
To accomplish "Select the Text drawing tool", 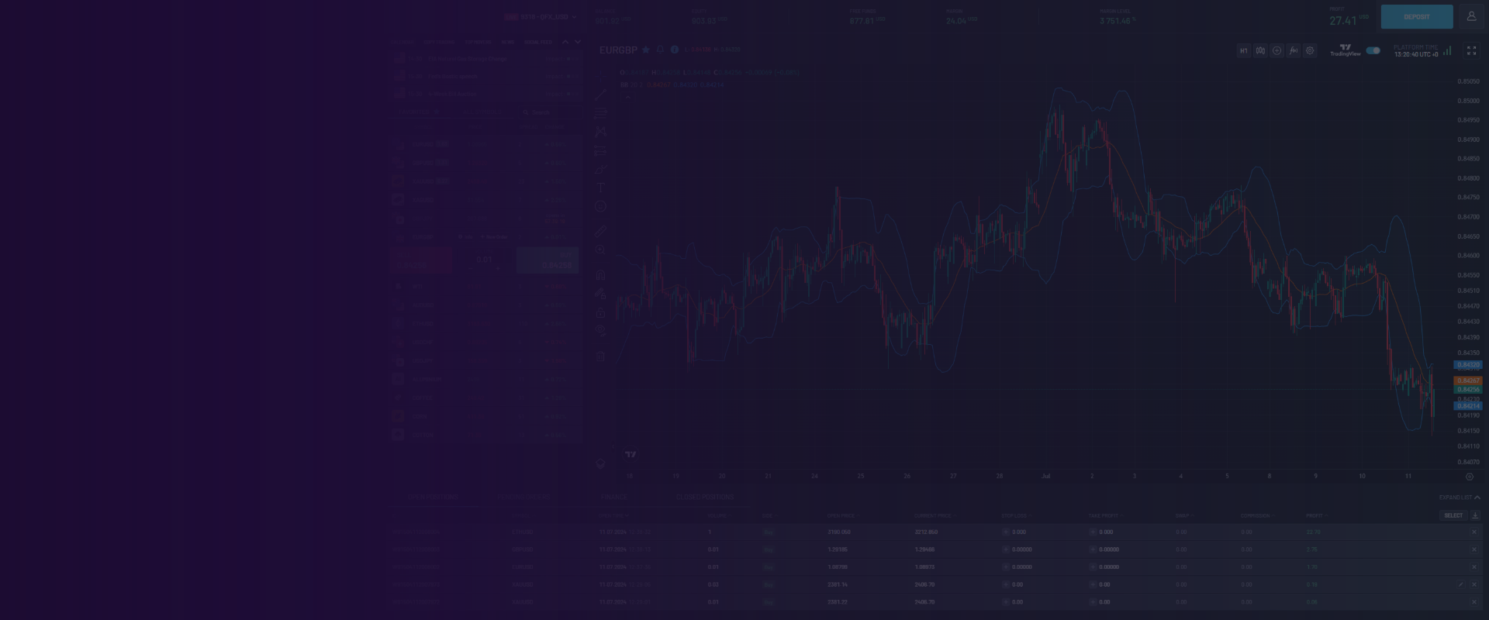I will coord(600,188).
